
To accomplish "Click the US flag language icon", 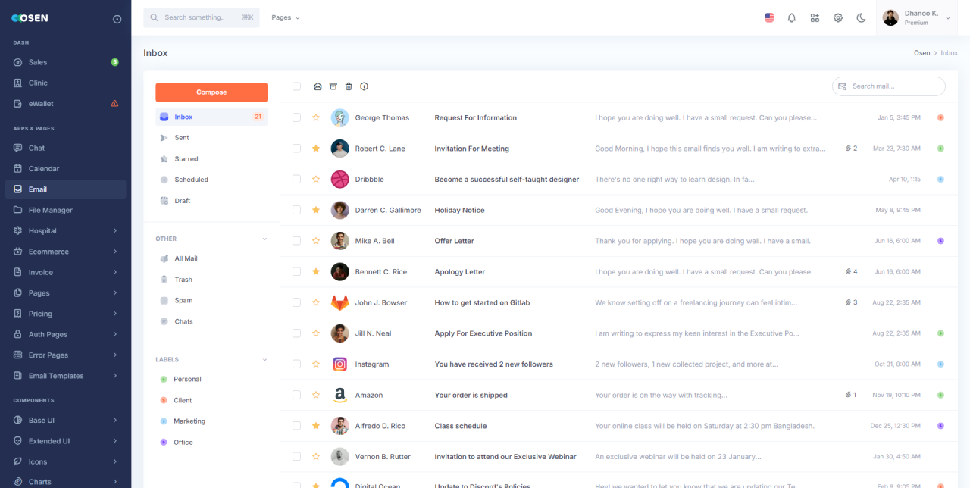I will pos(769,17).
